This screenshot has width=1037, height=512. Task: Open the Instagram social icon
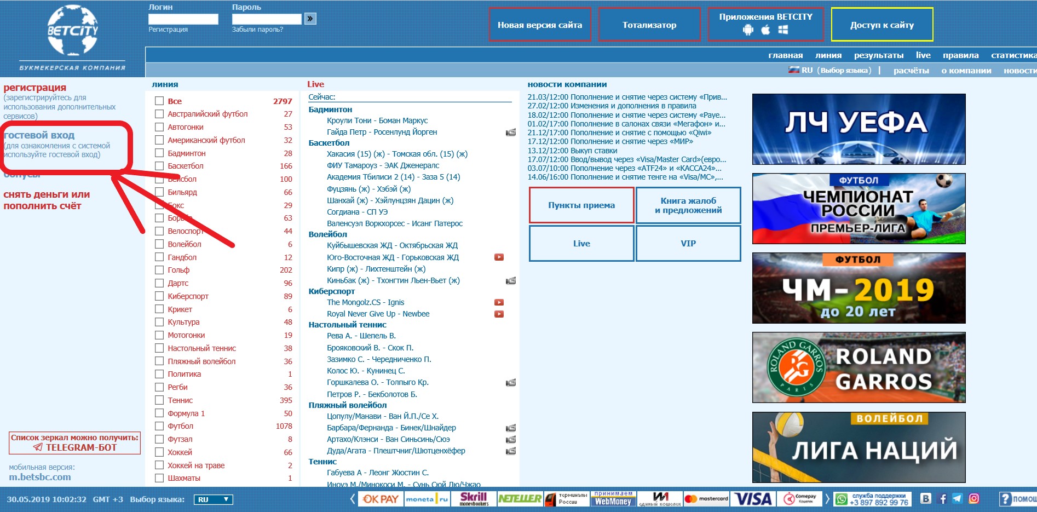click(x=974, y=498)
